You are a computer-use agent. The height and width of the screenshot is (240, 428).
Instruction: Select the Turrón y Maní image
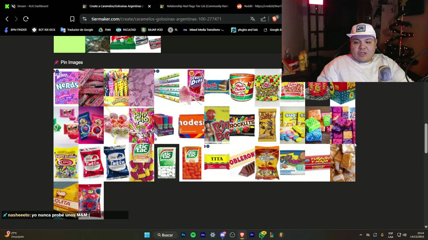pyautogui.click(x=318, y=163)
